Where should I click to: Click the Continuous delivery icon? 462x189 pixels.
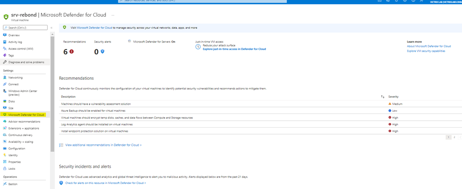tap(5, 135)
